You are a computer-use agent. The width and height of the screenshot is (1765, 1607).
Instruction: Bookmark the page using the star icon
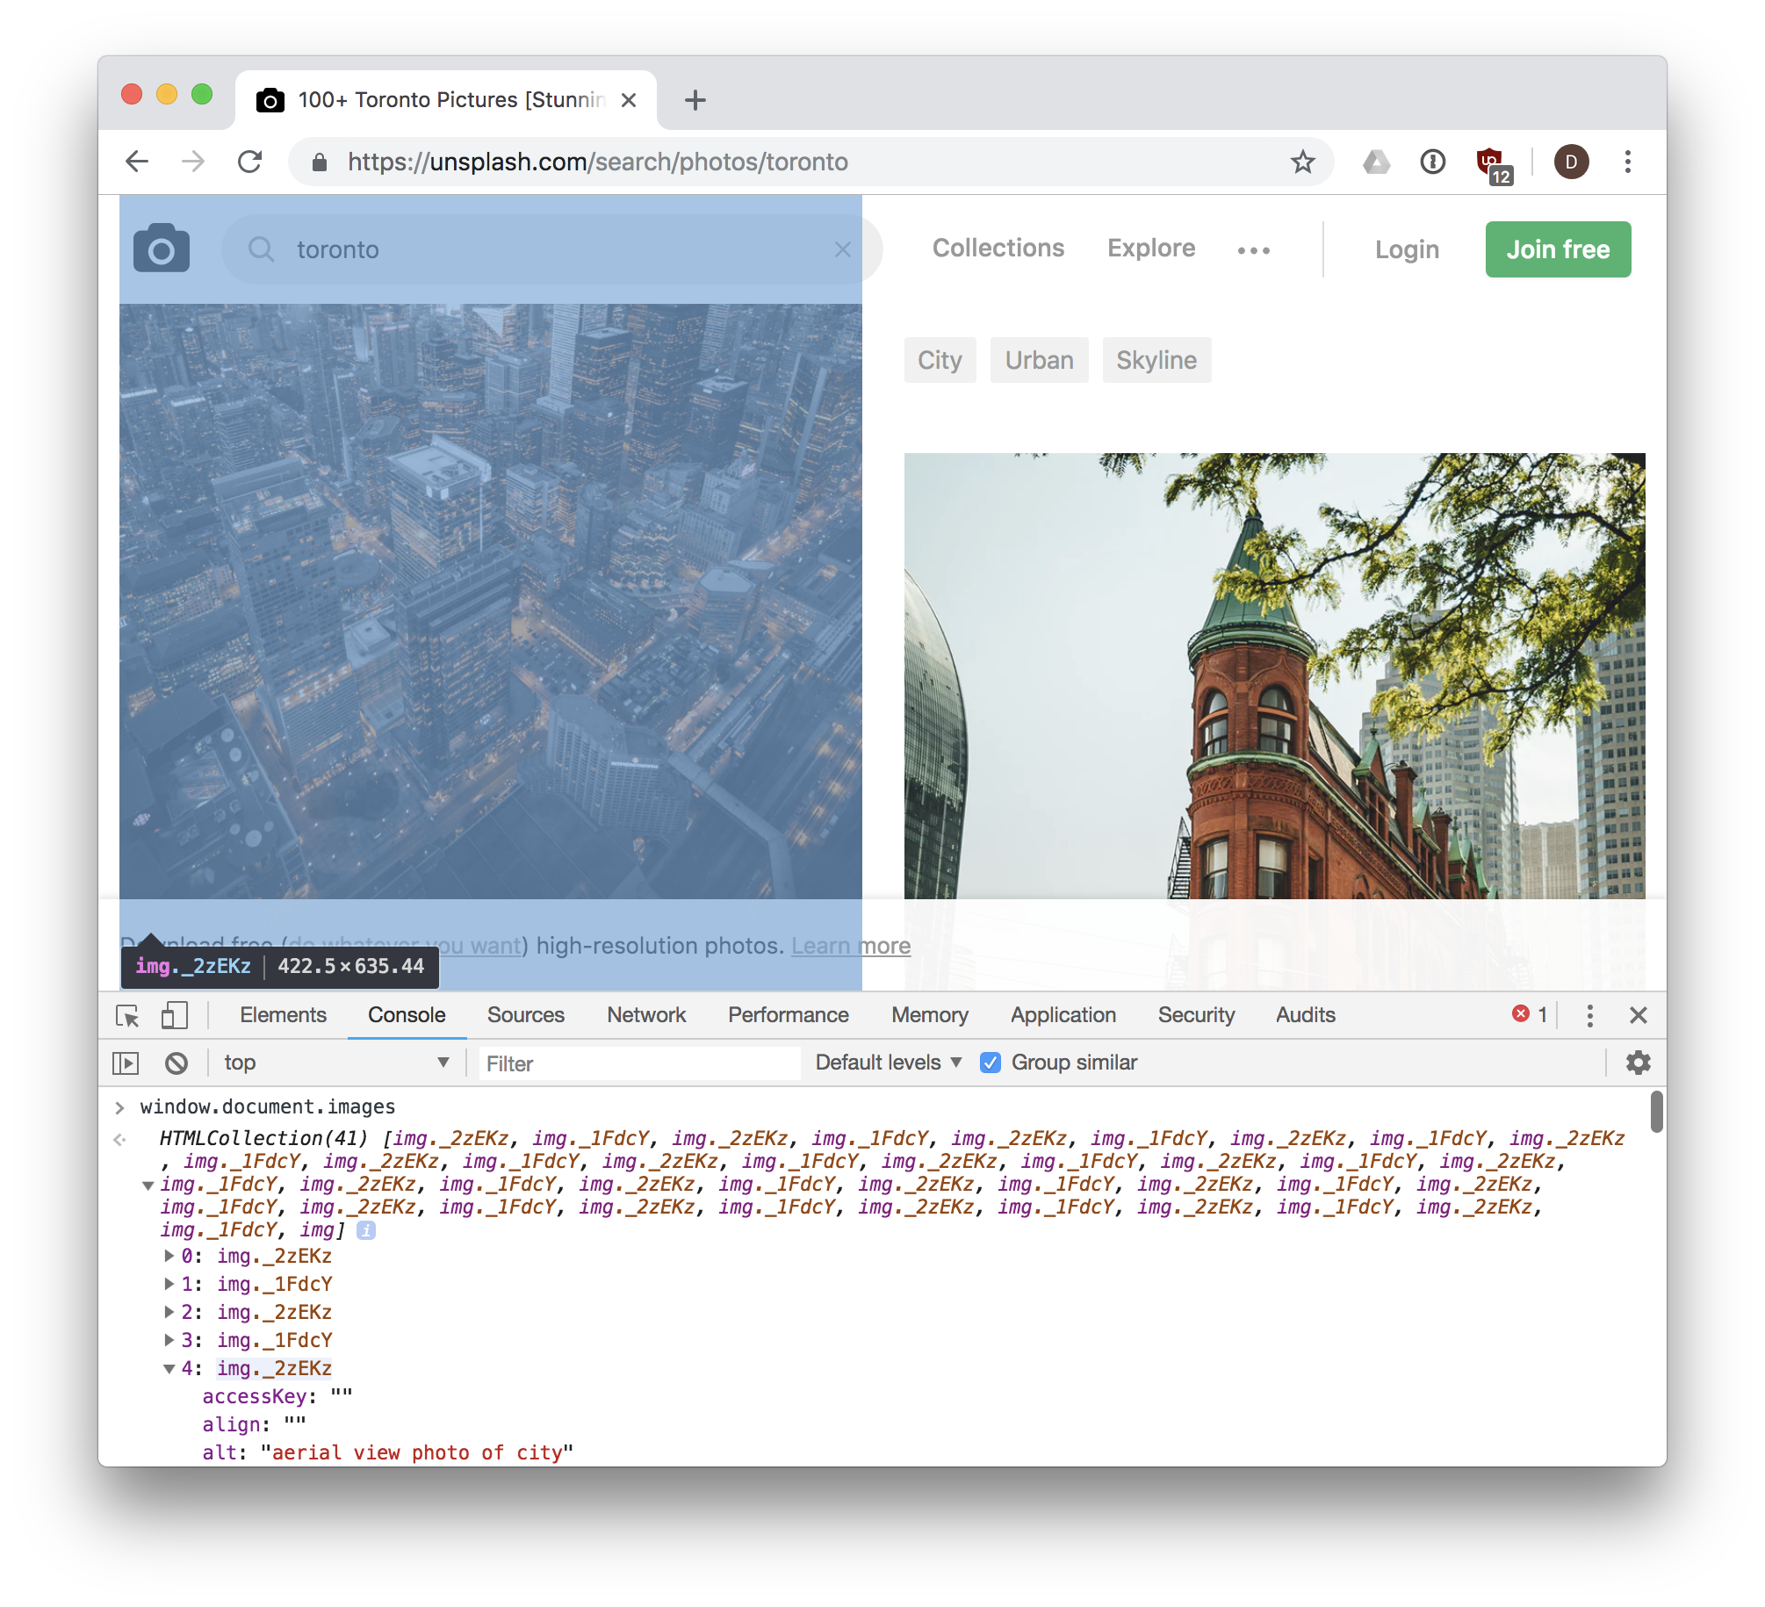pos(1301,162)
